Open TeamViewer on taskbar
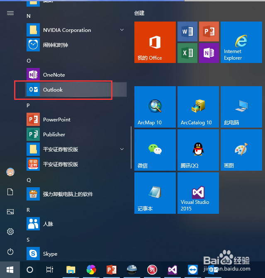The height and width of the screenshot is (278, 265). (x=193, y=270)
